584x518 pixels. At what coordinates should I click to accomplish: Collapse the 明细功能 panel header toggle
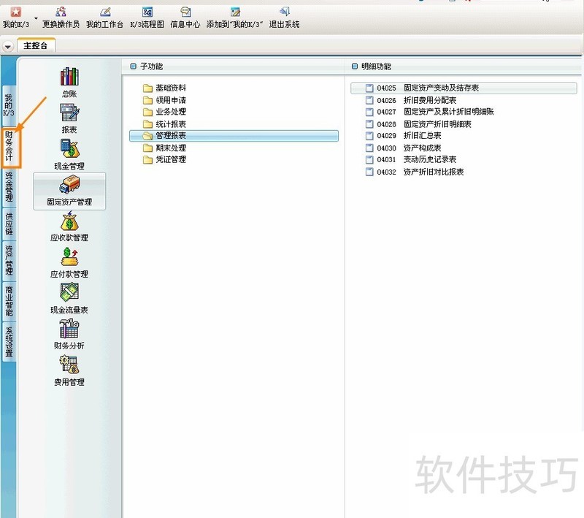pyautogui.click(x=355, y=66)
